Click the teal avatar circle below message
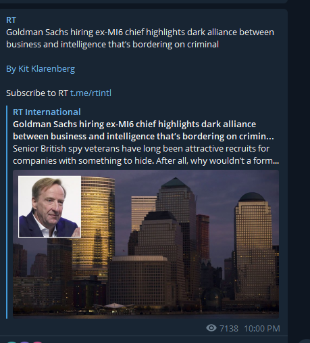Screen dimensions: 310x343 pyautogui.click(x=12, y=342)
